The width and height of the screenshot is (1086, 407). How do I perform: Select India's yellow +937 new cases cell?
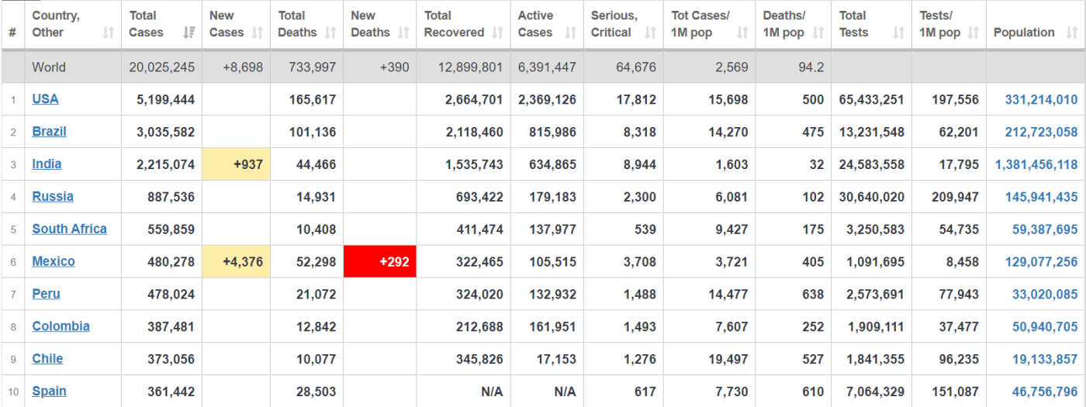pos(236,164)
